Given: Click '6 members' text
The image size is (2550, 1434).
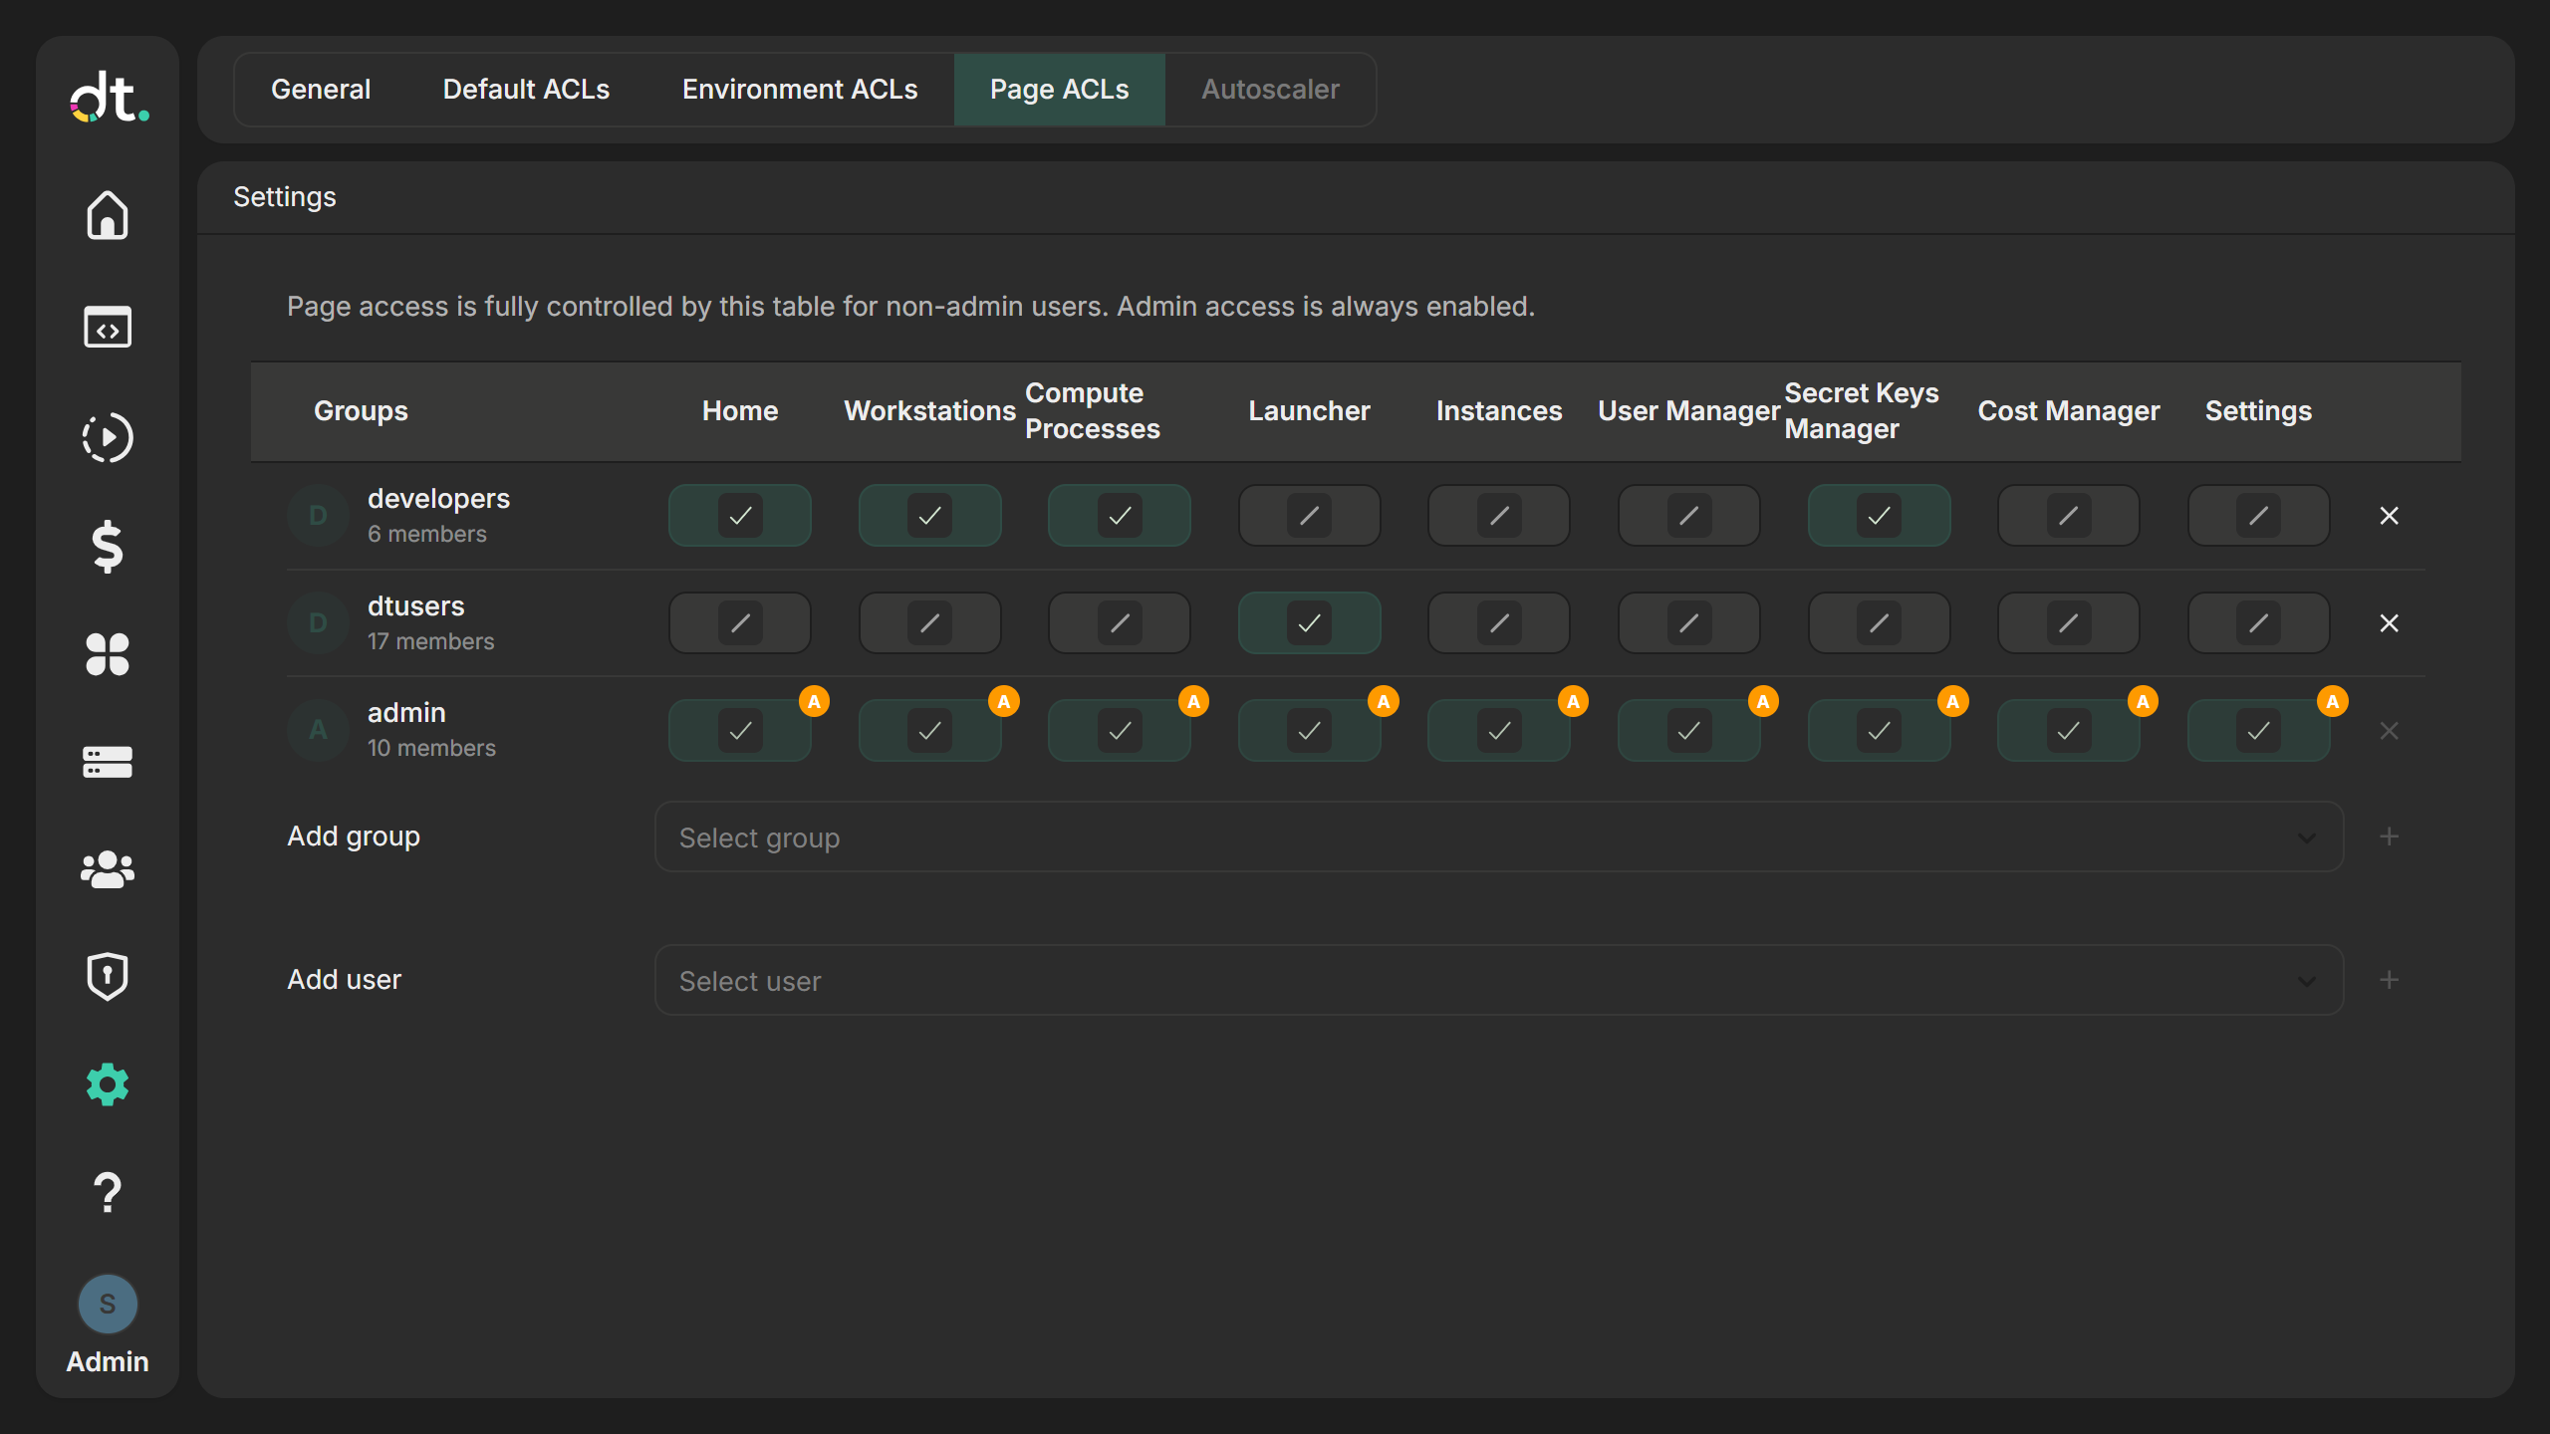Looking at the screenshot, I should pos(427,534).
